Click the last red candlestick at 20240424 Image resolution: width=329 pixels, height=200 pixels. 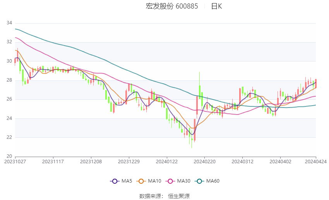[x=316, y=84]
